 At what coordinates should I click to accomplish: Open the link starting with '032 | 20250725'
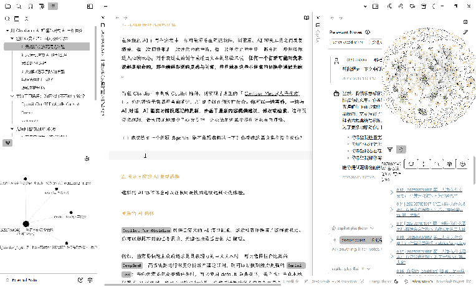tap(430, 192)
